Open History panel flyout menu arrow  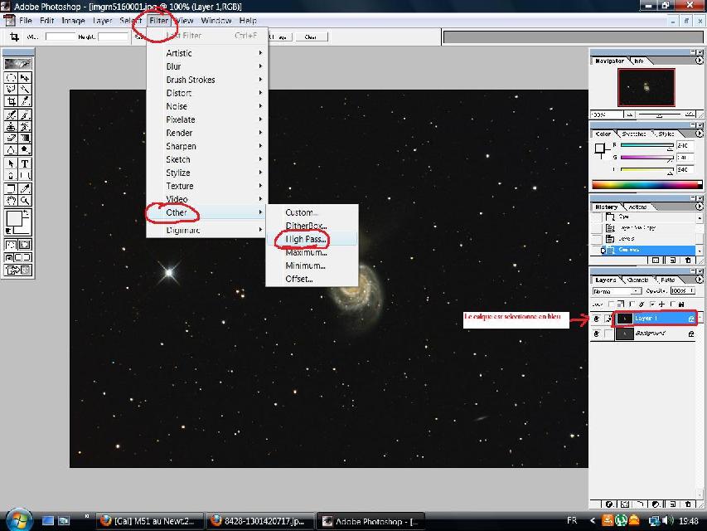pos(700,207)
